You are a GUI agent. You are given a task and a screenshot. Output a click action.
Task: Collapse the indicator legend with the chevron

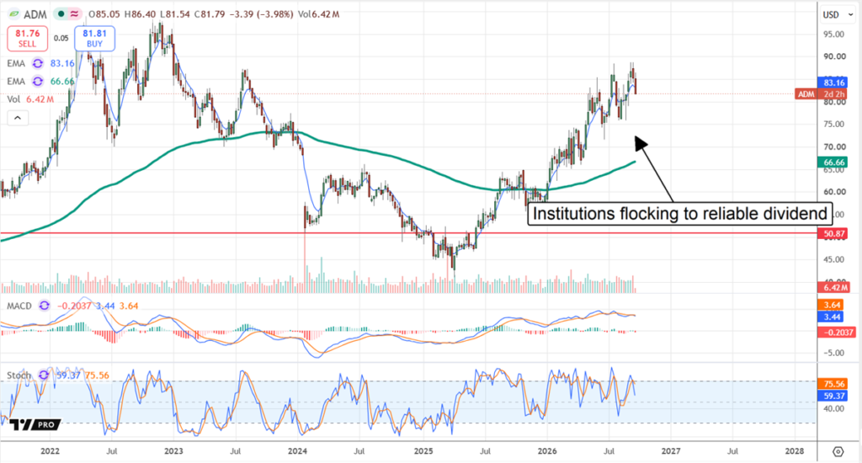point(18,118)
